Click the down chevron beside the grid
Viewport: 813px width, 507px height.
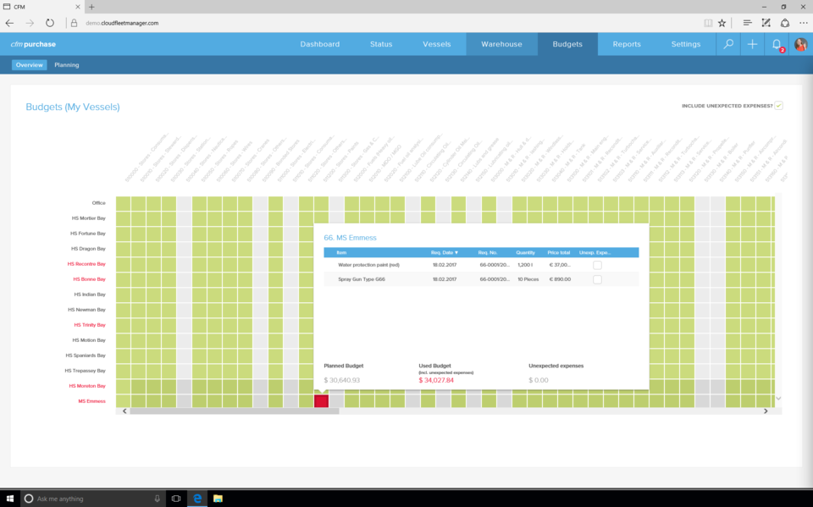[778, 399]
